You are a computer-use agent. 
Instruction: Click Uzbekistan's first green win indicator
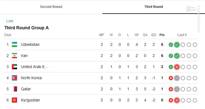tap(171, 45)
